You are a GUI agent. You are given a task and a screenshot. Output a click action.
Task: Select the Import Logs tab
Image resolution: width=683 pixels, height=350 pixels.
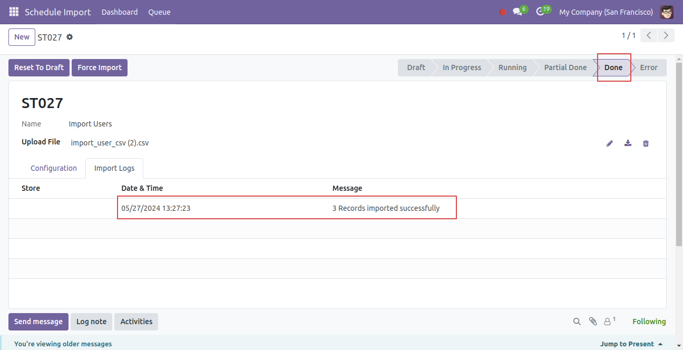[x=114, y=168]
